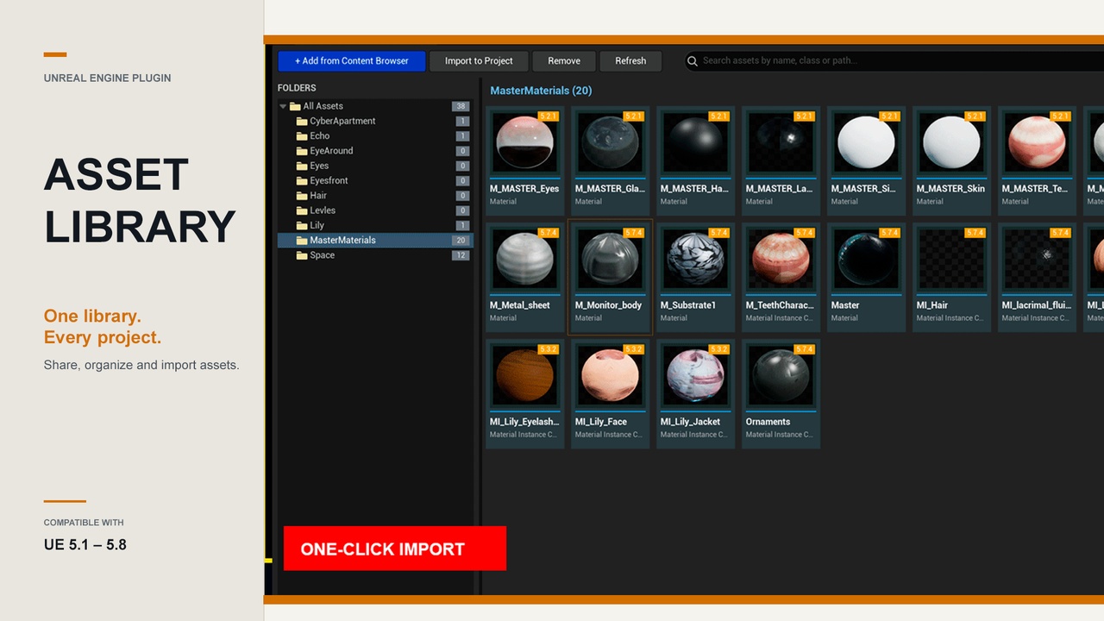Click version badge on M_MASTER_Eyes
The image size is (1104, 621).
click(x=549, y=116)
